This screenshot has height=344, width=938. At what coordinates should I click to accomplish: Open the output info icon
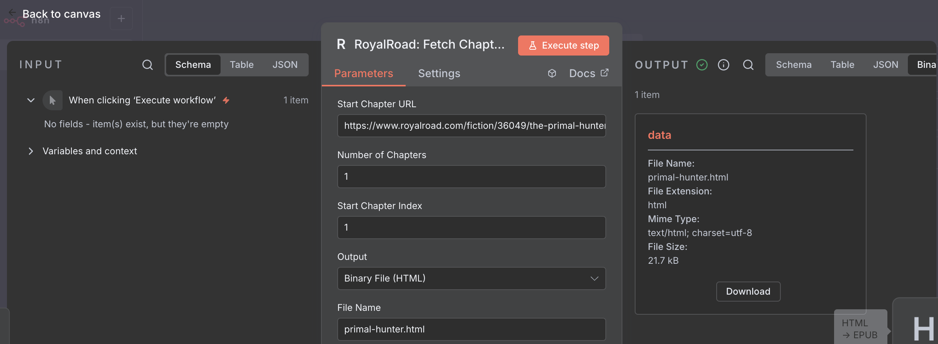pos(723,65)
